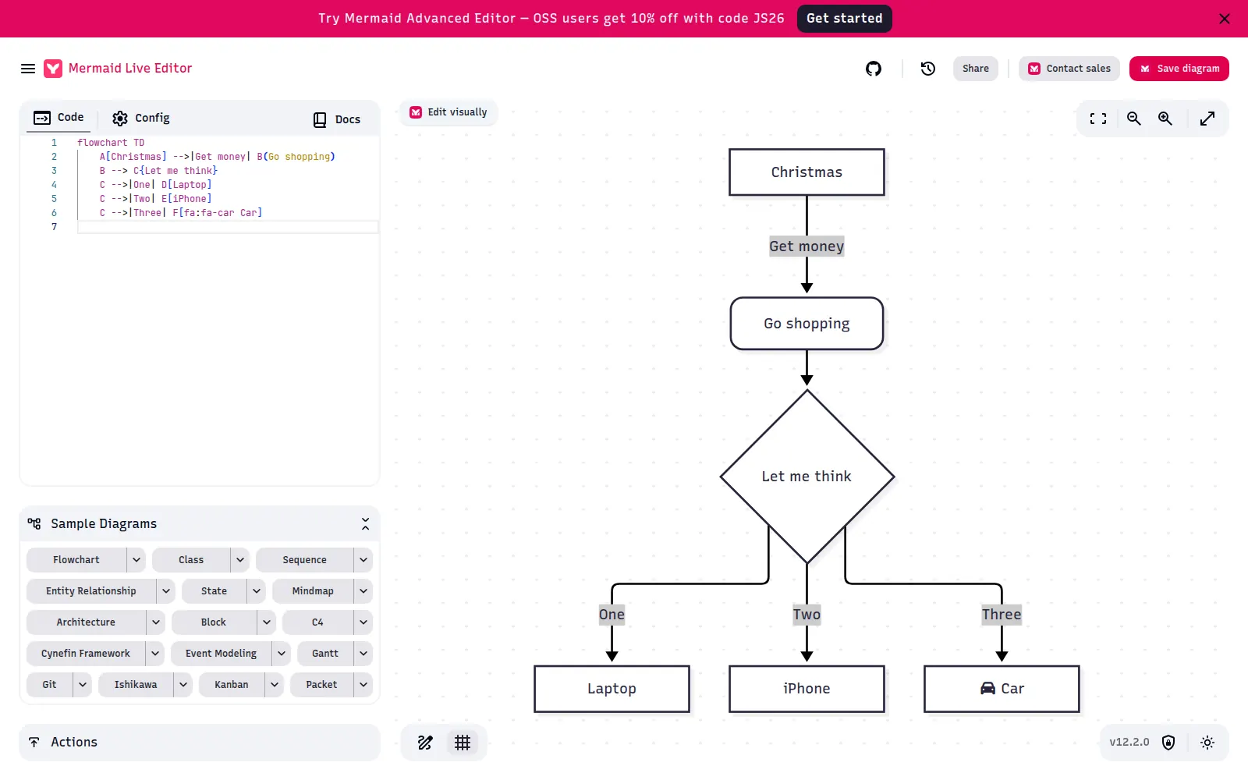Open the GitHub repository icon

874,69
